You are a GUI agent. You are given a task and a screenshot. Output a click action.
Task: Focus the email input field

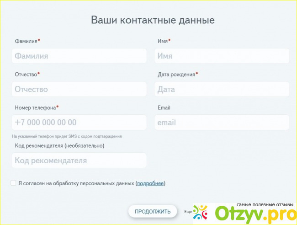pos(222,123)
